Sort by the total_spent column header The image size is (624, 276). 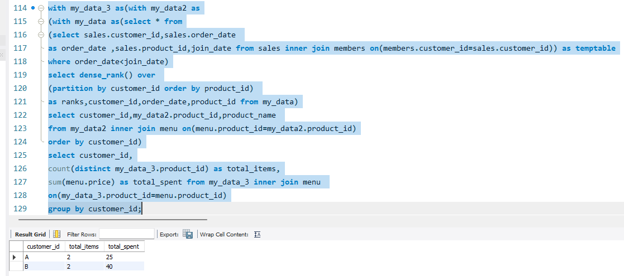[124, 246]
